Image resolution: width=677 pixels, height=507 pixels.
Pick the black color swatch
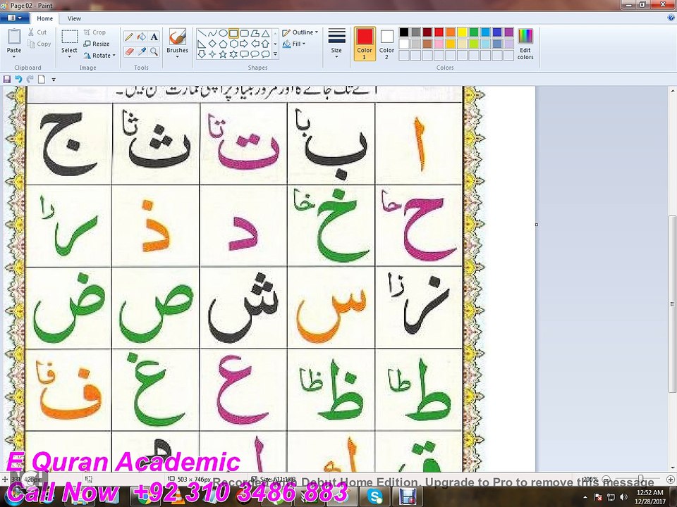click(x=403, y=32)
